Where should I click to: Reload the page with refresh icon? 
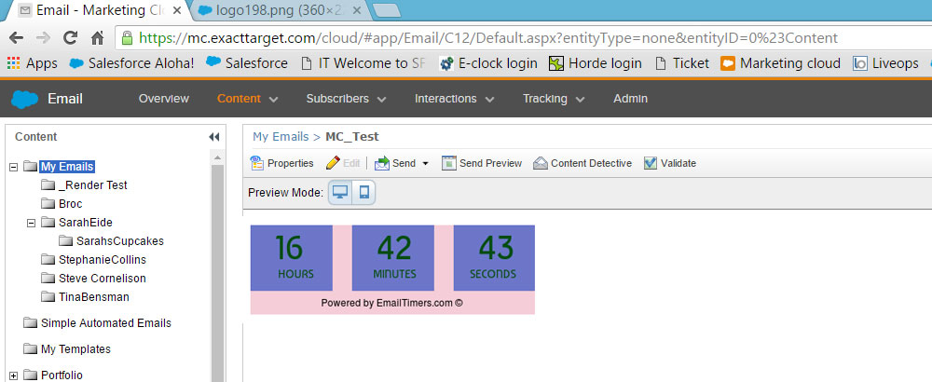point(70,38)
